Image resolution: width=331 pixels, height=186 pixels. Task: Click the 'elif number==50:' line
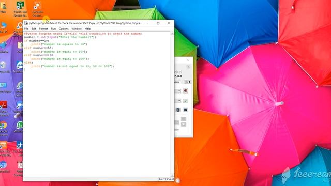(38, 48)
